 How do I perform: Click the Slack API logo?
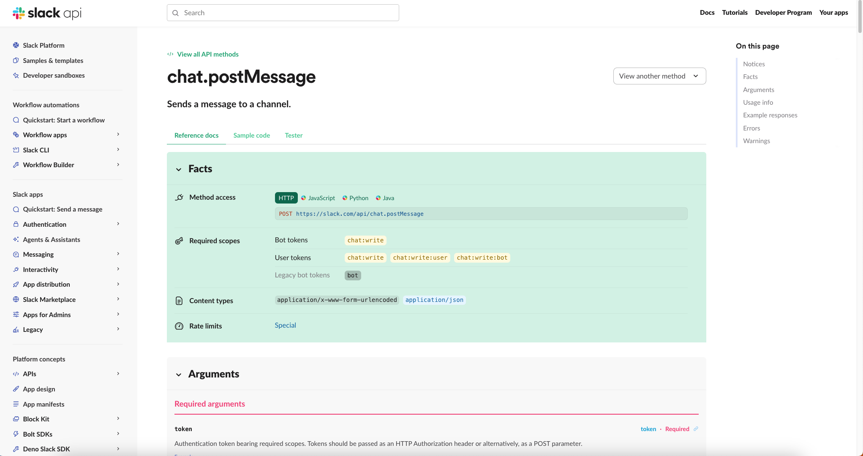click(47, 13)
